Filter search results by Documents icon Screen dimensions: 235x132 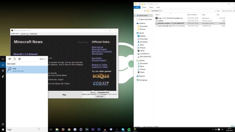point(15,59)
